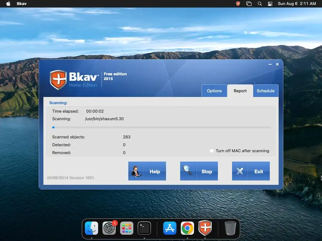322x241 pixels.
Task: Open System Preferences from the Dock
Action: [x=109, y=228]
